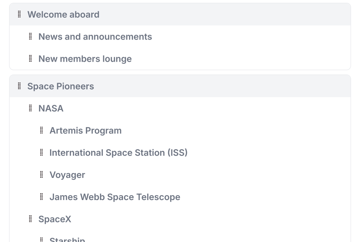Click drag handle for James Webb Space Telescope
The width and height of the screenshot is (363, 242).
pos(42,197)
